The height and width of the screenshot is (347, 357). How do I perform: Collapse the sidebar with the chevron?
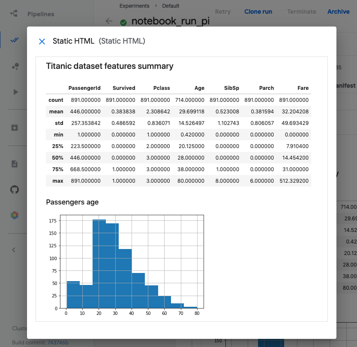(14, 249)
